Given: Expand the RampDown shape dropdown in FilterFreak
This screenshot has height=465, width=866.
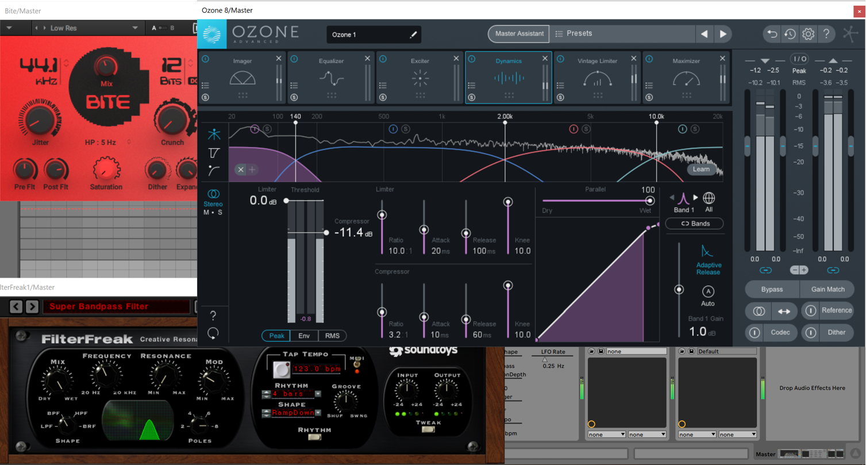Looking at the screenshot, I should pos(318,413).
